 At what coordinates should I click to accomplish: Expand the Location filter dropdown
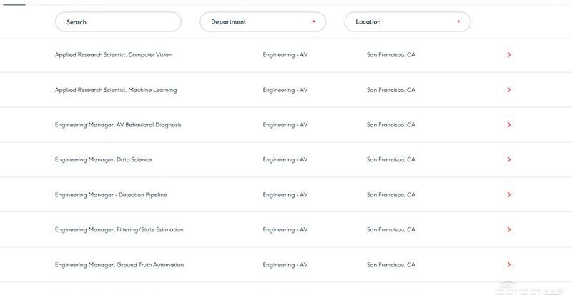point(408,22)
